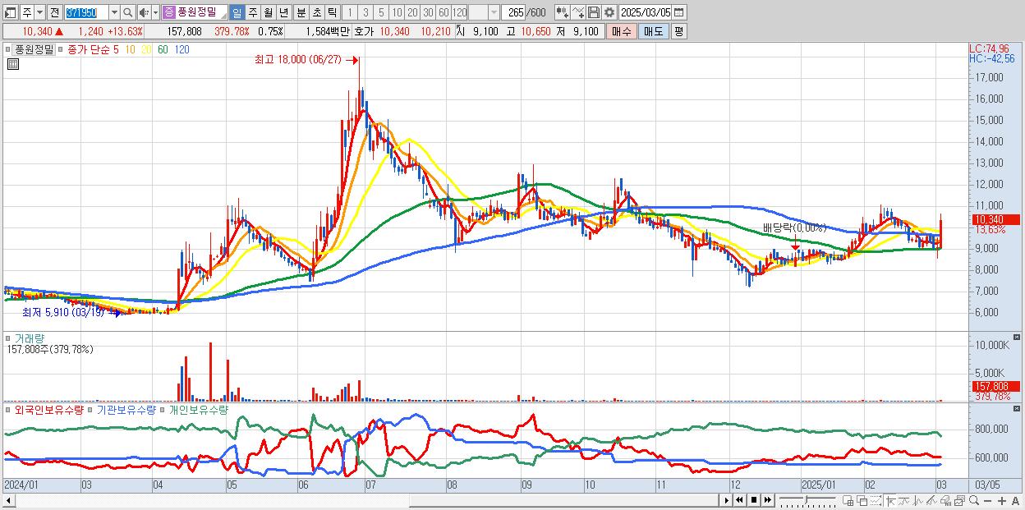Choose the 1 interval button
The width and height of the screenshot is (1025, 510).
click(350, 12)
